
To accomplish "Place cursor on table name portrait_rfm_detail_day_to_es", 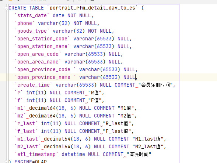I will click(x=92, y=8).
